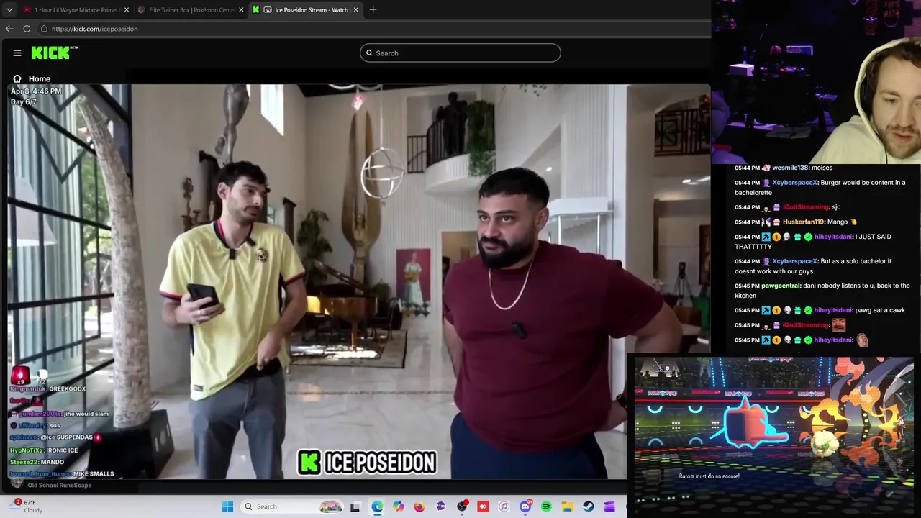Go back with the browser back arrow
921x518 pixels.
(x=9, y=29)
